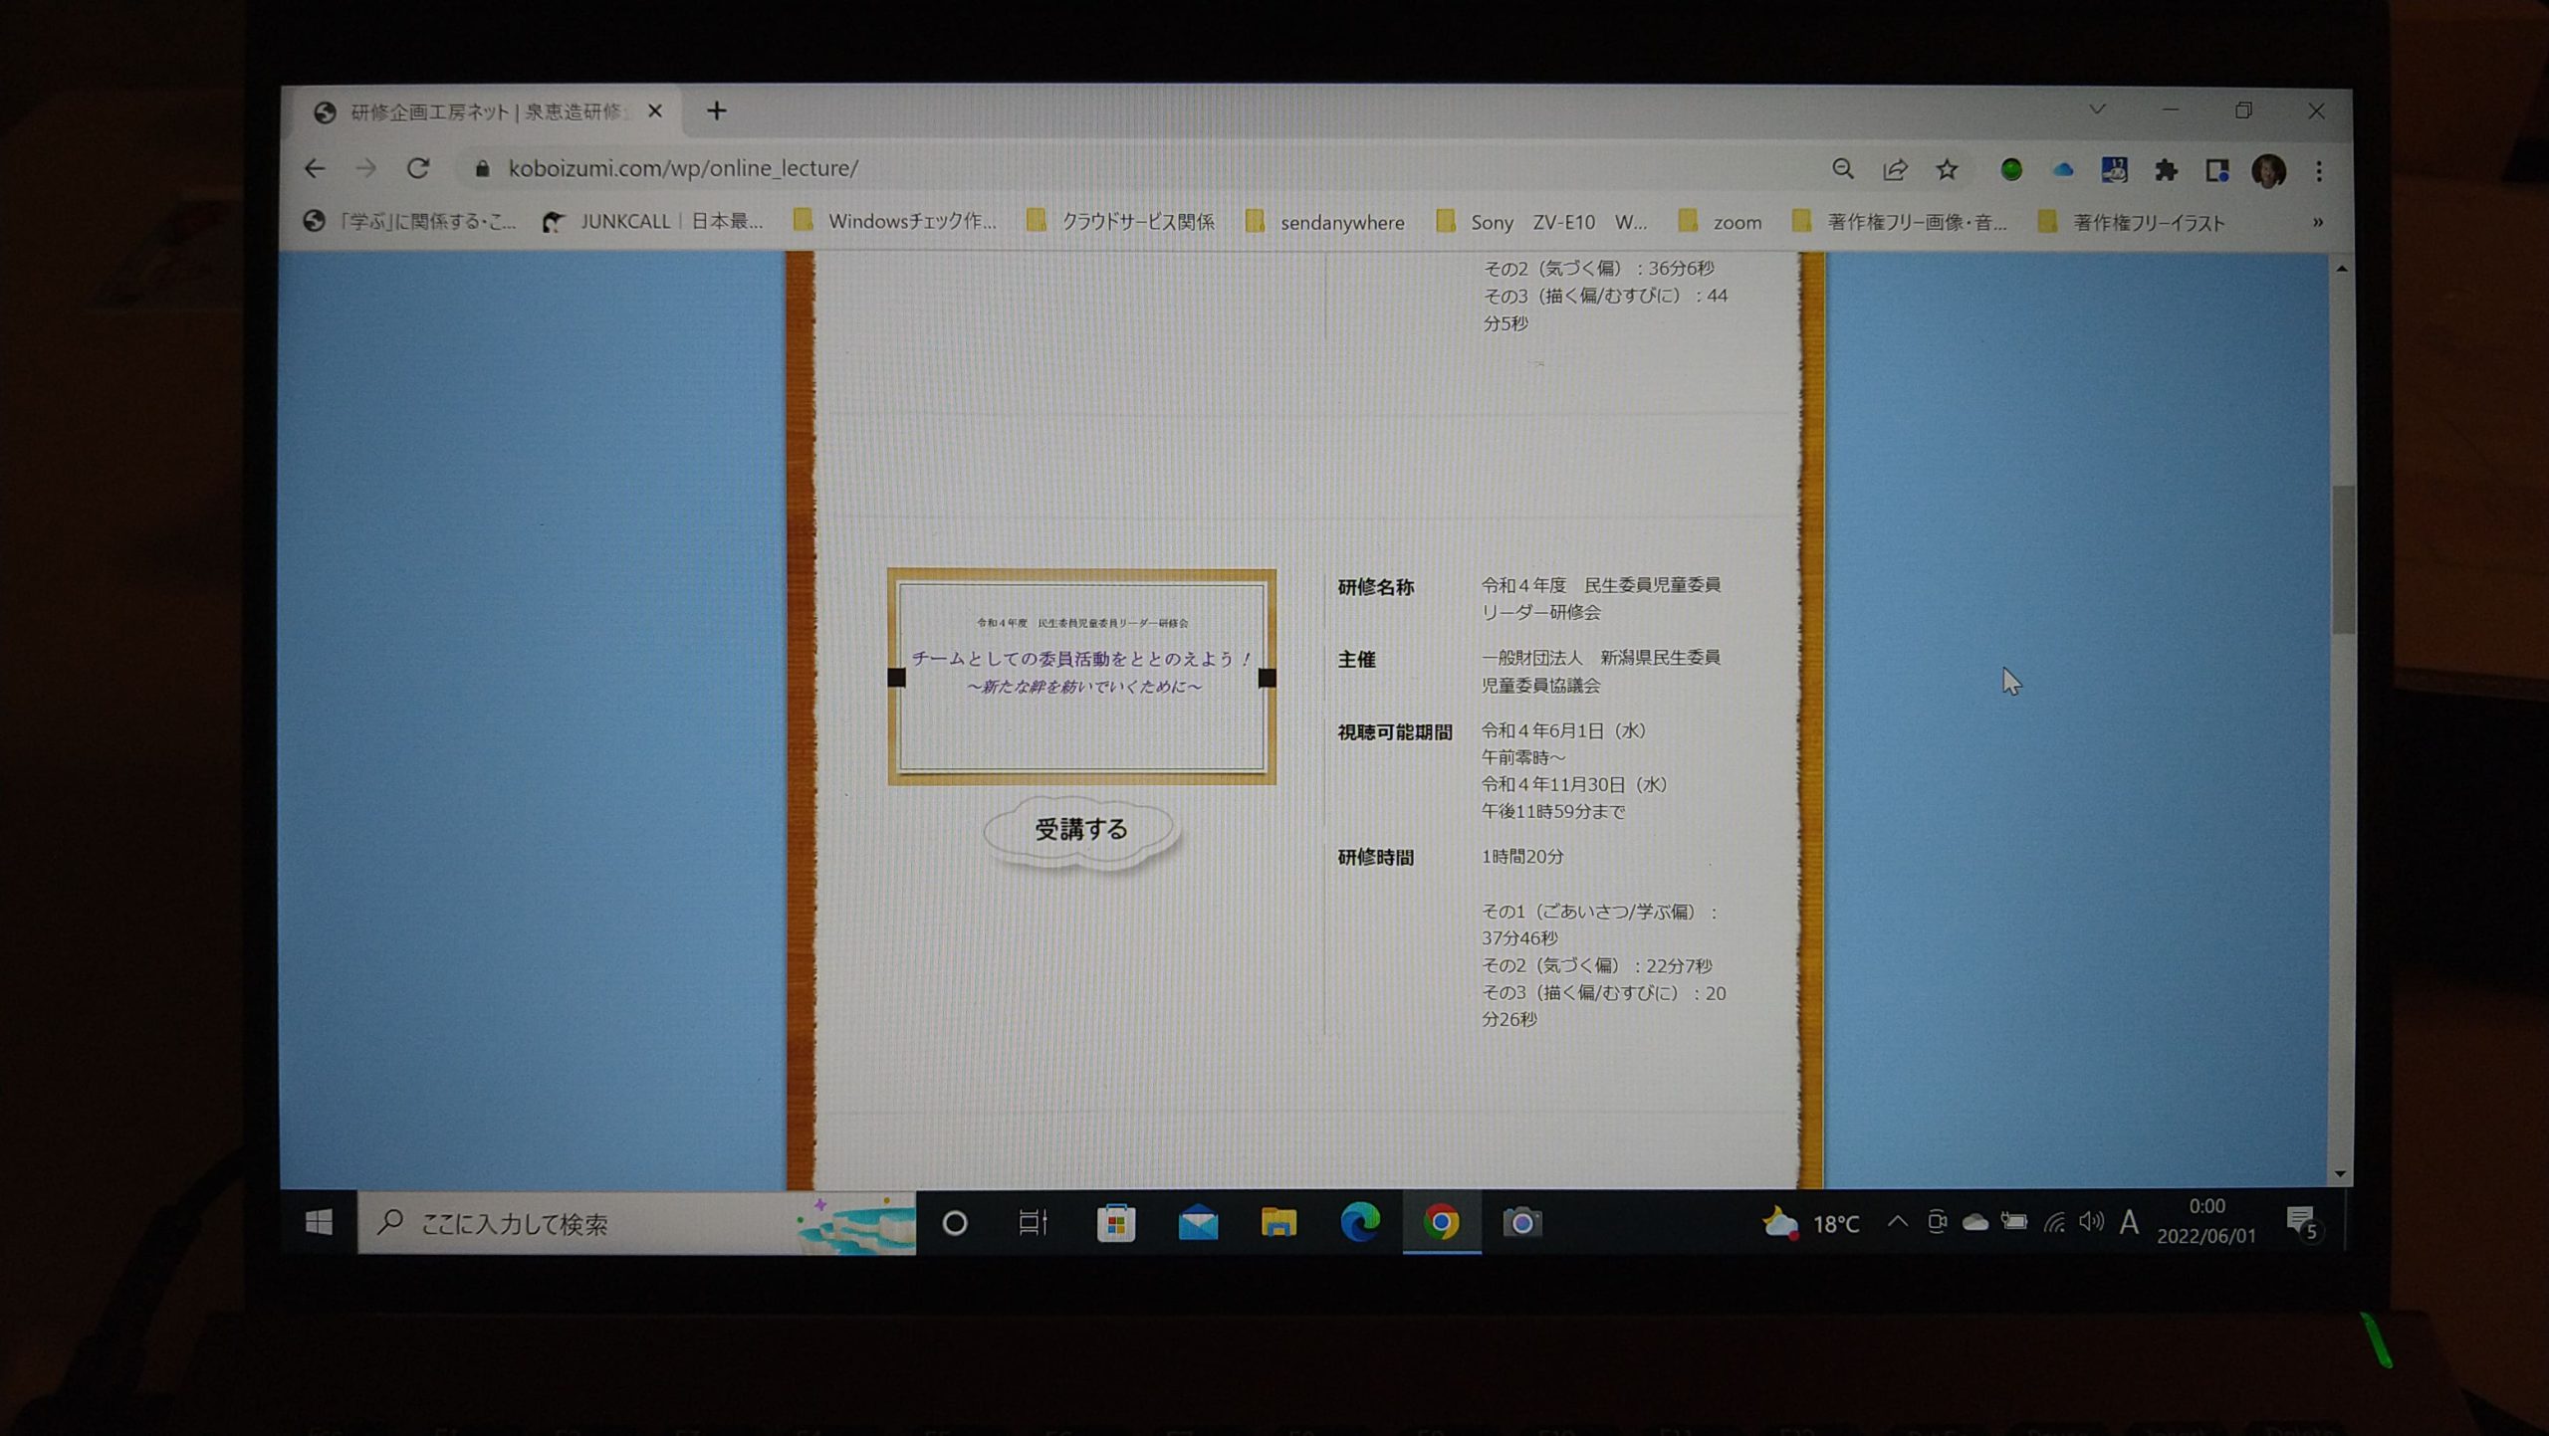Launch Microsoft Edge from taskbar
The image size is (2549, 1436).
tap(1360, 1222)
